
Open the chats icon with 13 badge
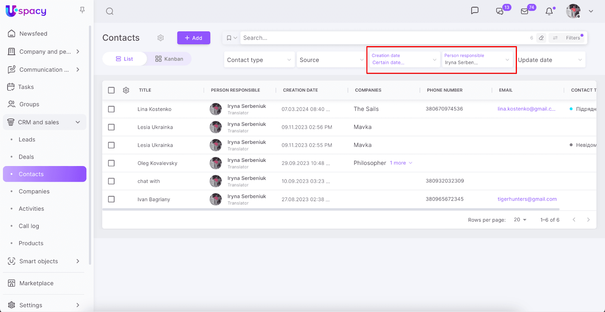coord(500,11)
